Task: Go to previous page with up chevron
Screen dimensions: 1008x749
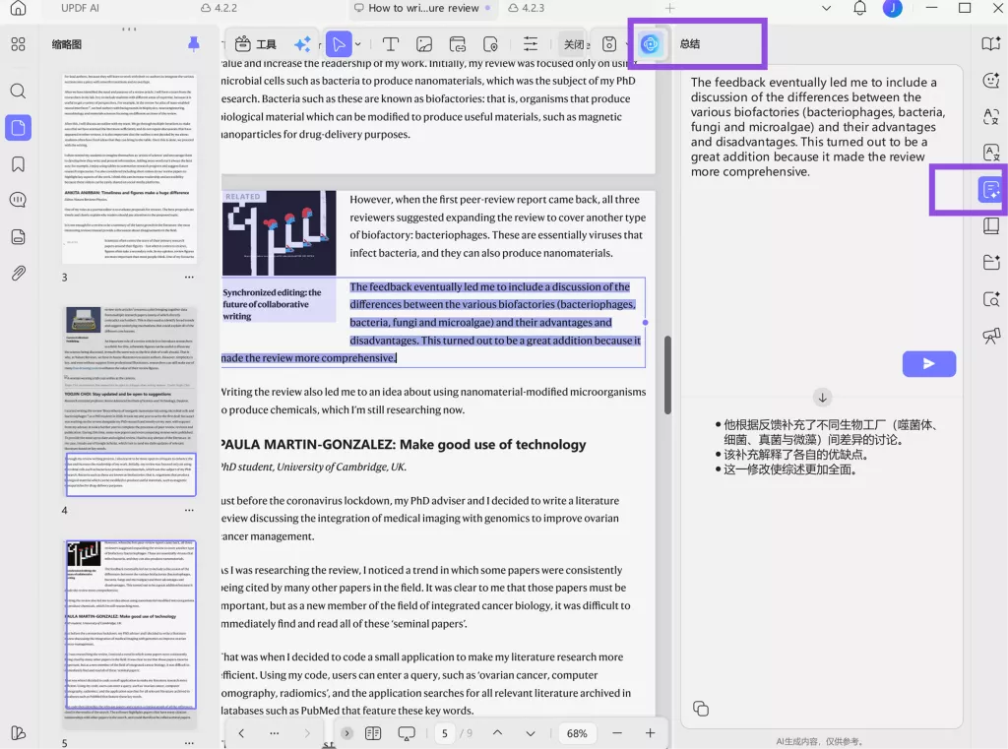Action: (x=497, y=733)
